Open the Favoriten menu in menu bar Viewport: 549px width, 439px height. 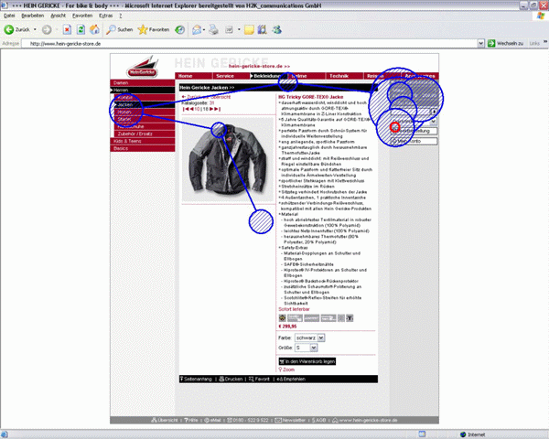pos(82,16)
